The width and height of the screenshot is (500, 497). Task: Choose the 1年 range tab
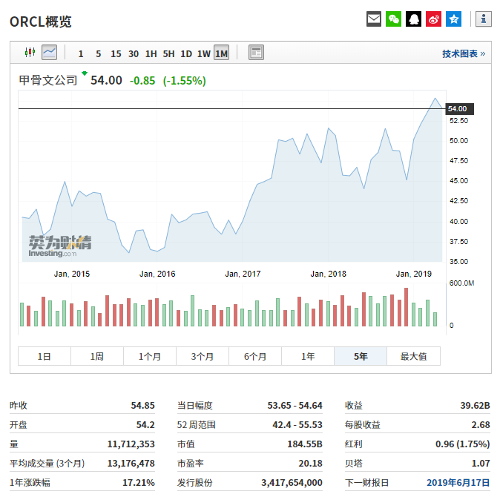308,356
